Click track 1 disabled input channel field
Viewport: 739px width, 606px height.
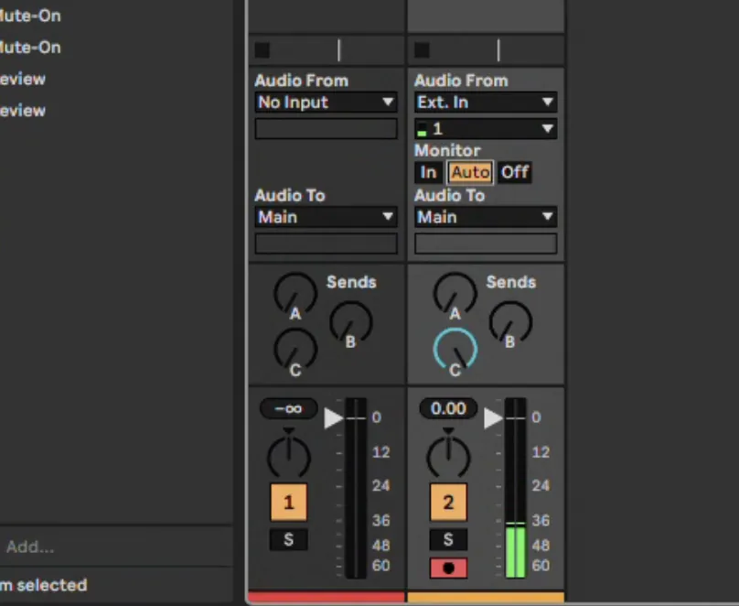[327, 129]
